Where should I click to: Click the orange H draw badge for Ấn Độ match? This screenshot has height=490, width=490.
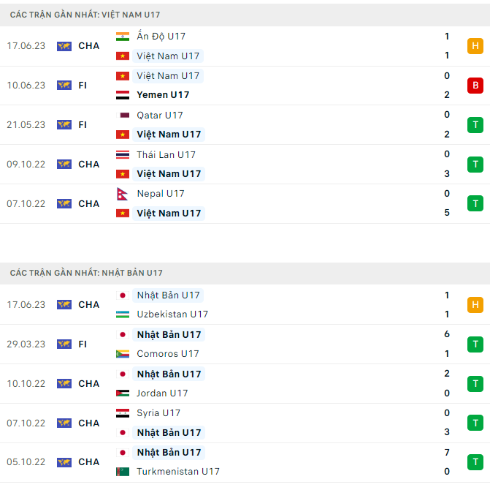tap(475, 46)
